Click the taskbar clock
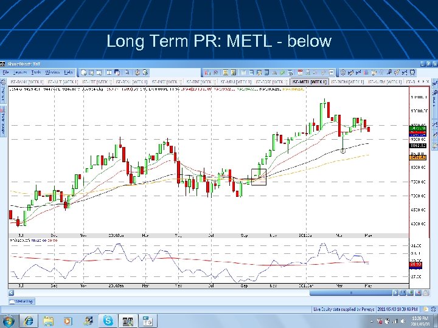 tap(420, 321)
